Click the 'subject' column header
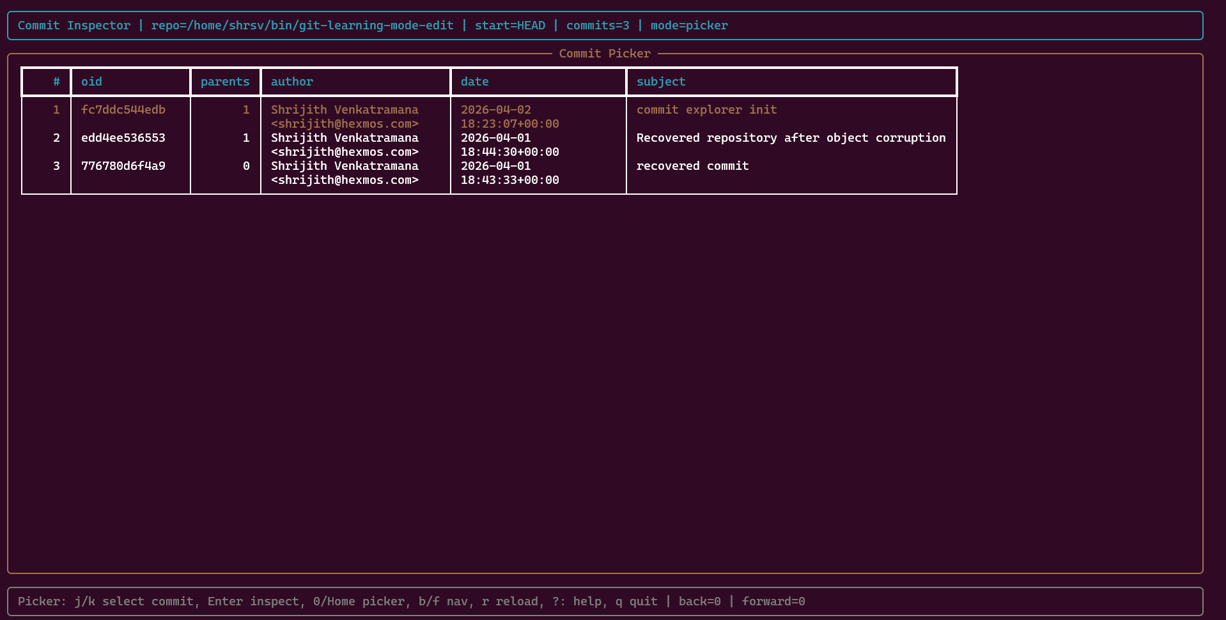The width and height of the screenshot is (1226, 620). (x=661, y=82)
